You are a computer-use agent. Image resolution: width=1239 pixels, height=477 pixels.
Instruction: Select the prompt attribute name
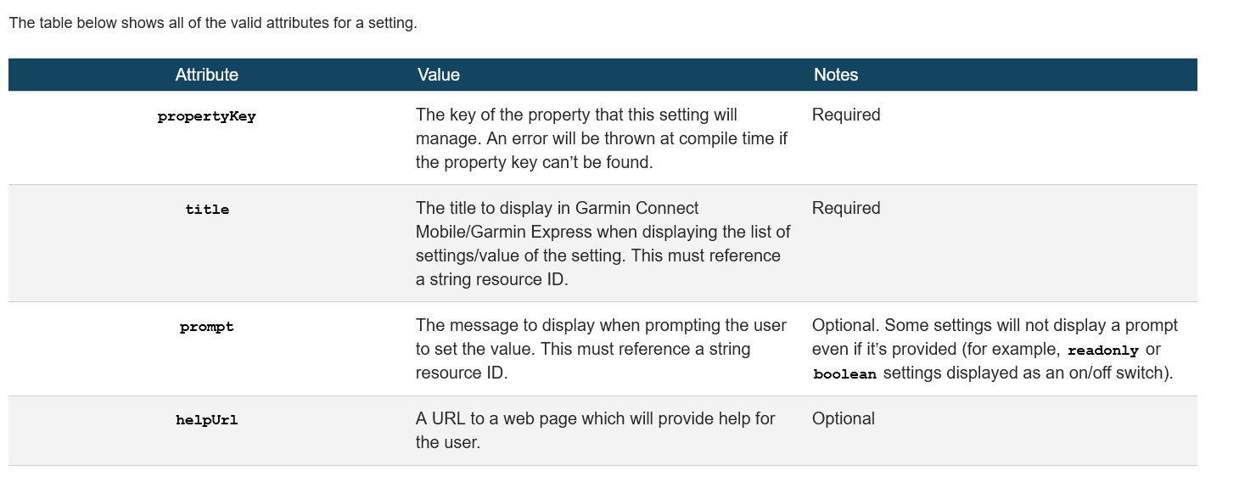click(206, 327)
